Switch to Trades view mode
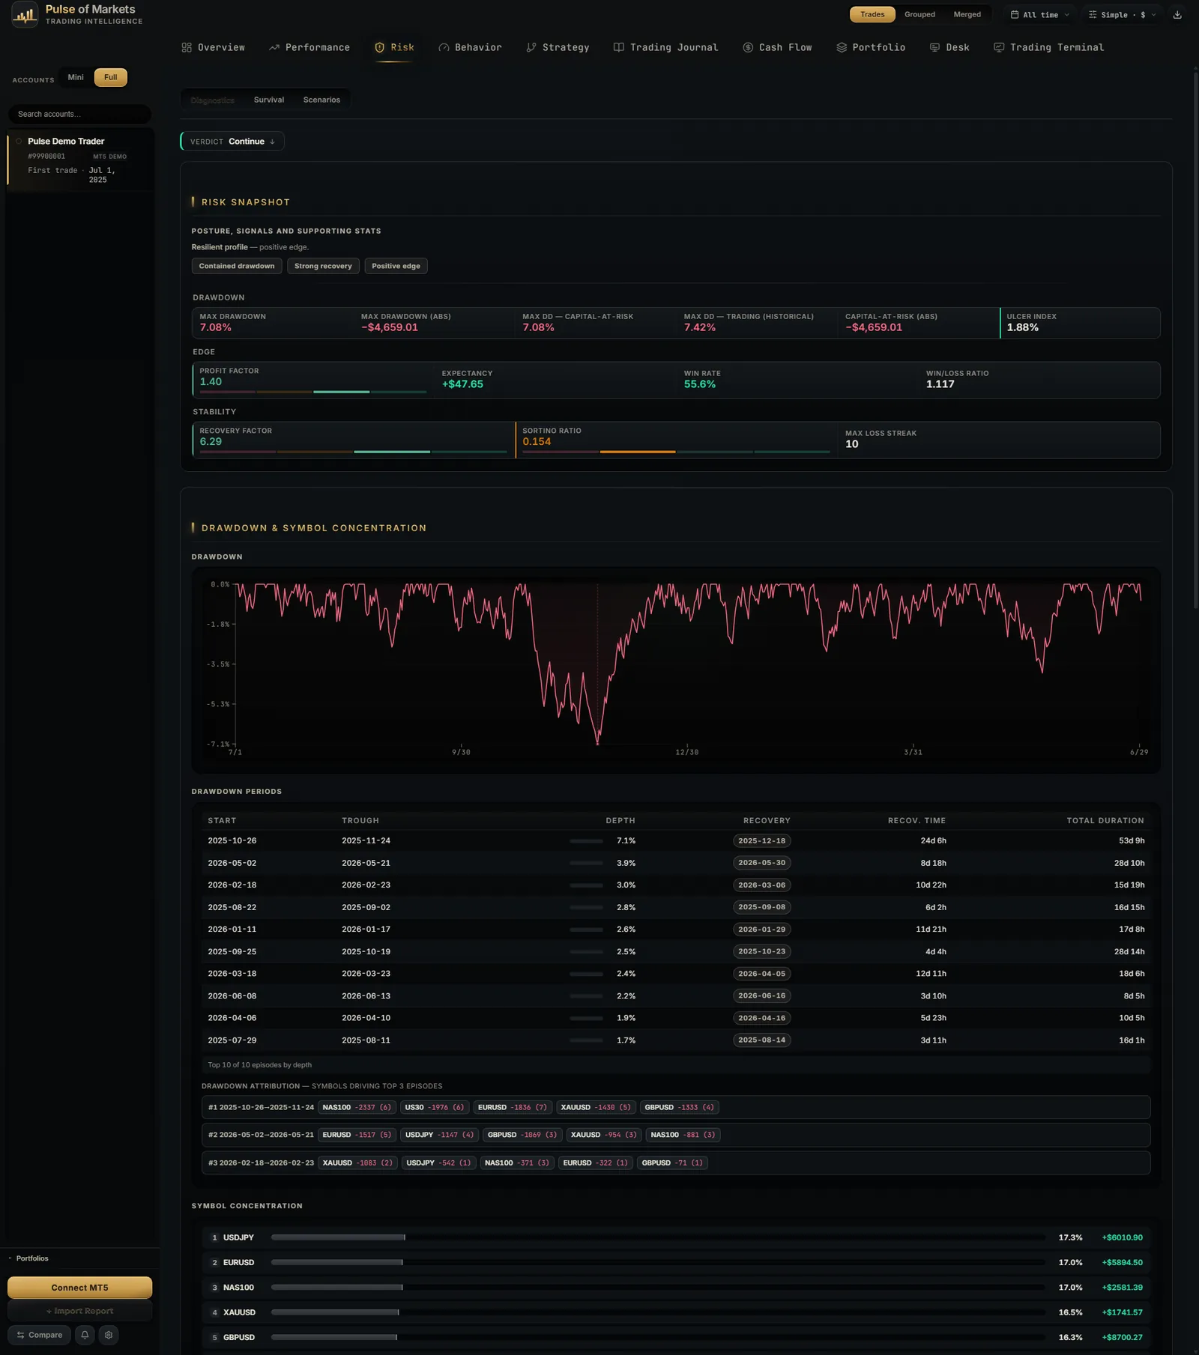Viewport: 1199px width, 1355px height. coord(872,14)
